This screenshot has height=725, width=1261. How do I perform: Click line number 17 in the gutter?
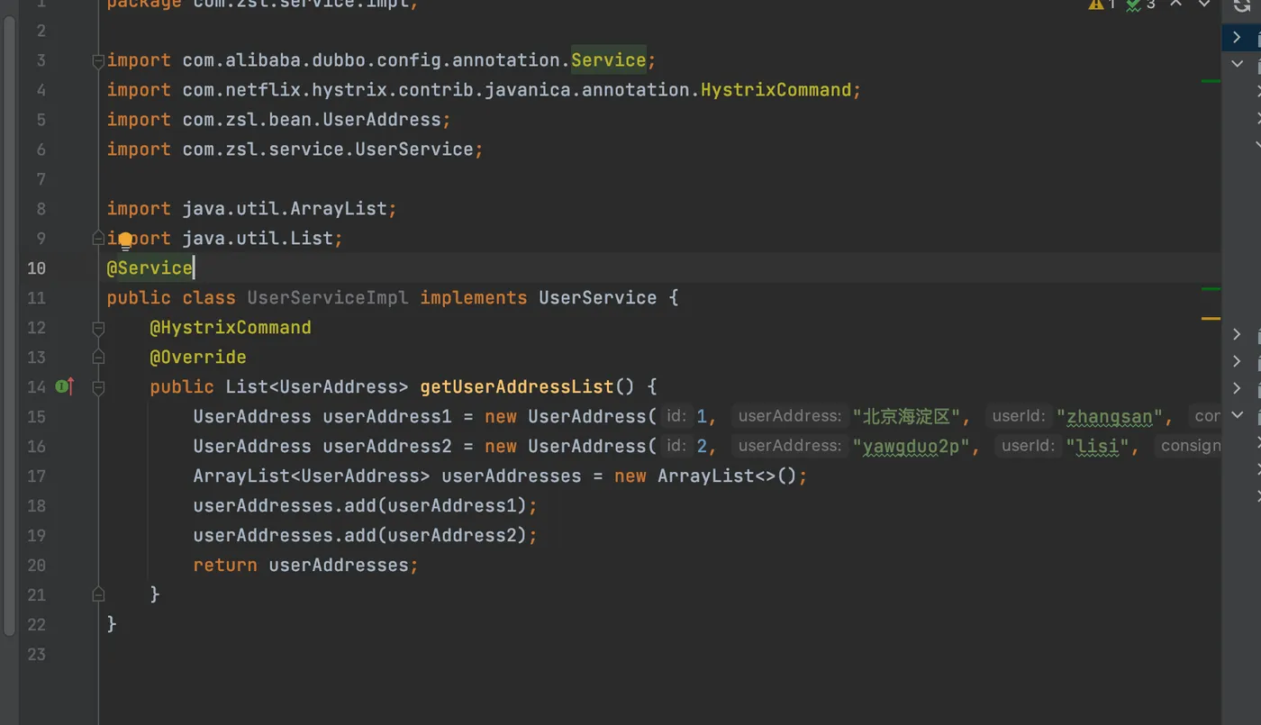point(36,476)
